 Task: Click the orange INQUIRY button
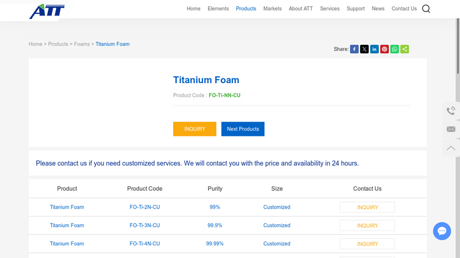pyautogui.click(x=194, y=129)
